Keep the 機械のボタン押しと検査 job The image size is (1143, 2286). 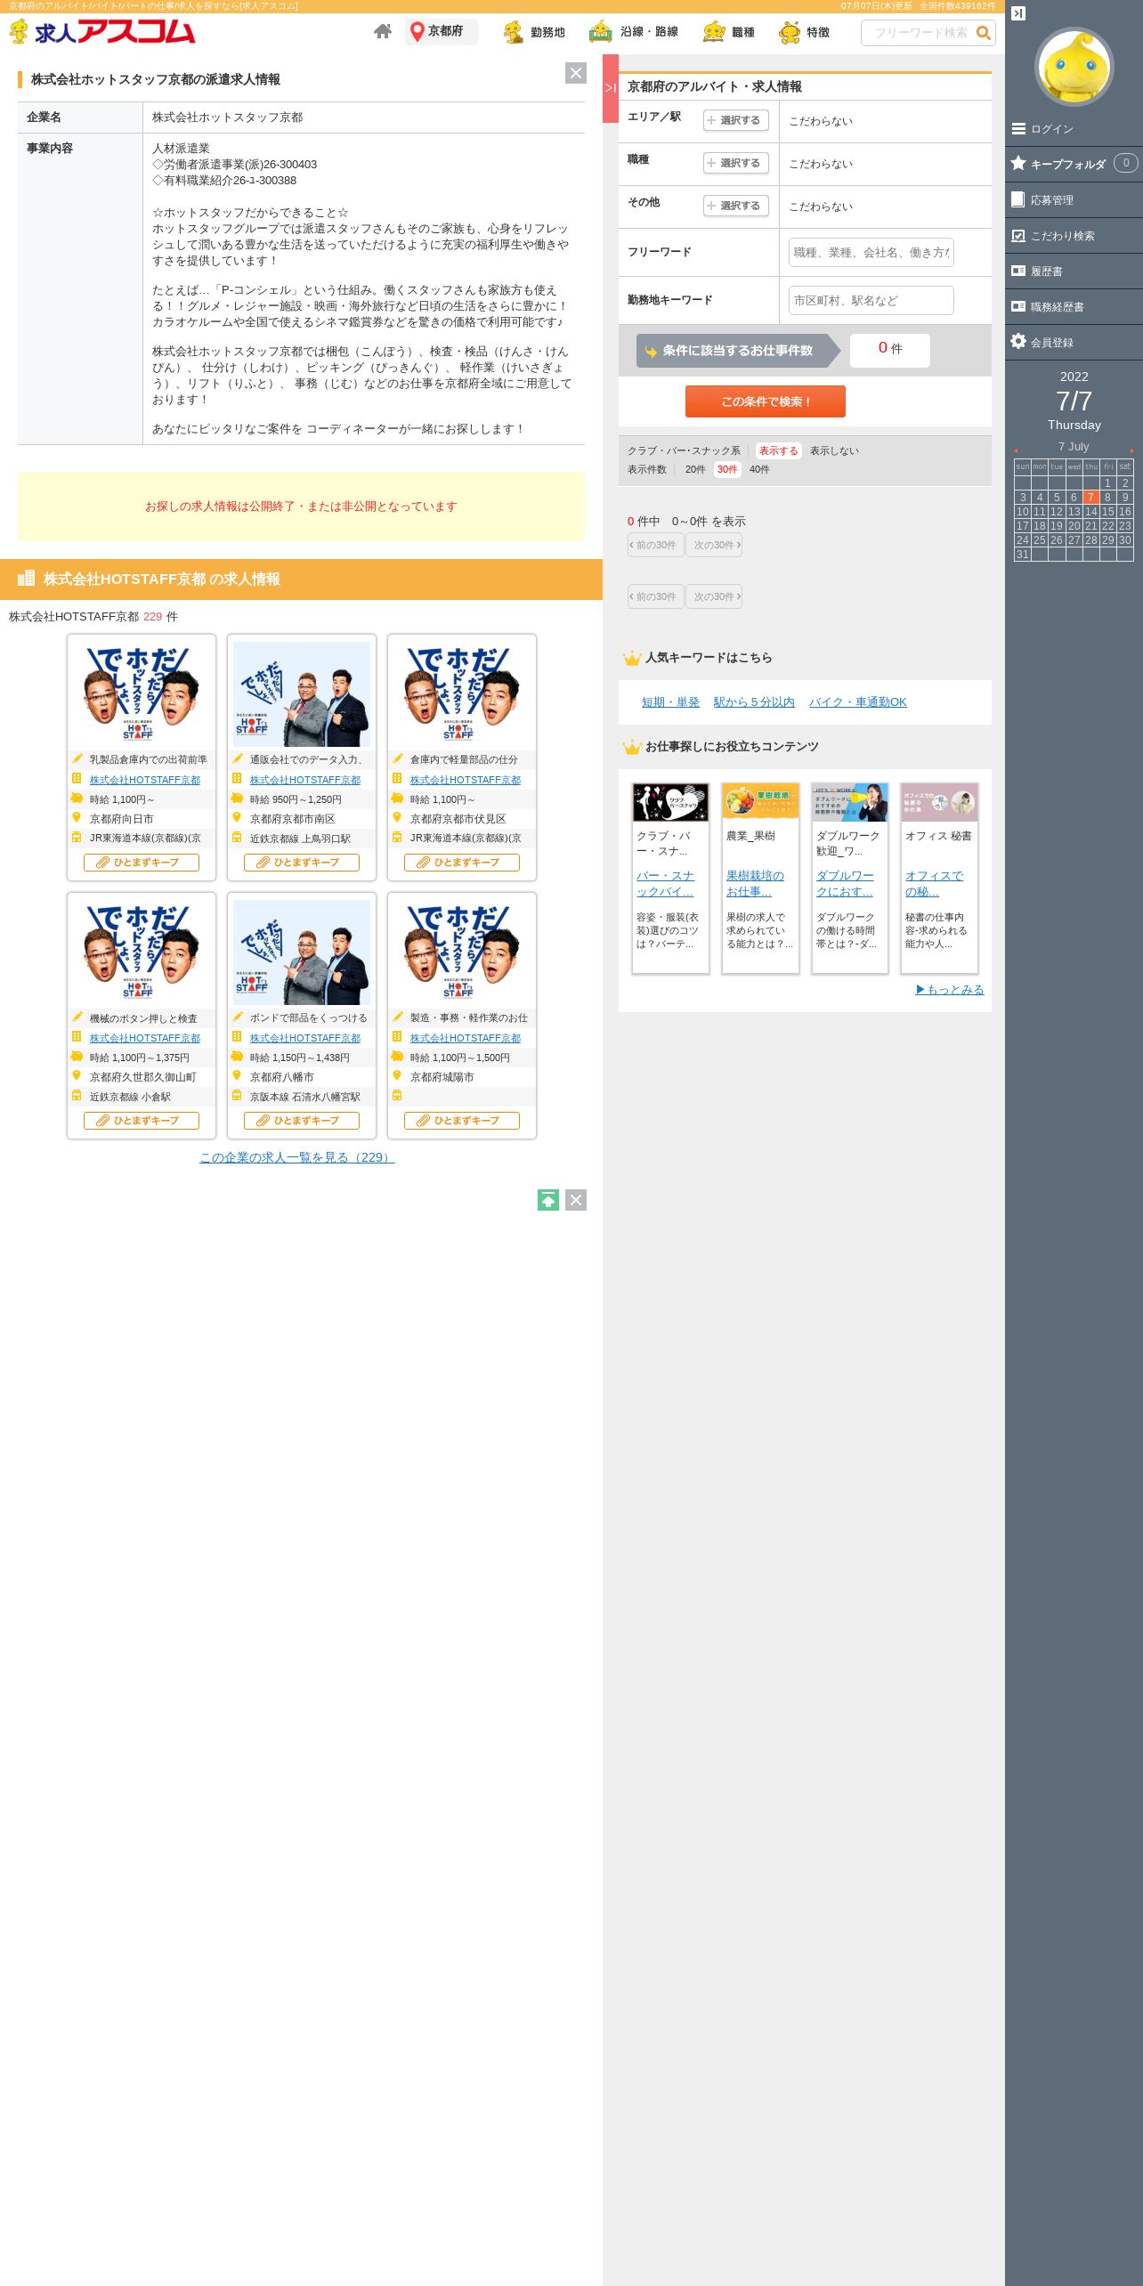click(142, 1121)
